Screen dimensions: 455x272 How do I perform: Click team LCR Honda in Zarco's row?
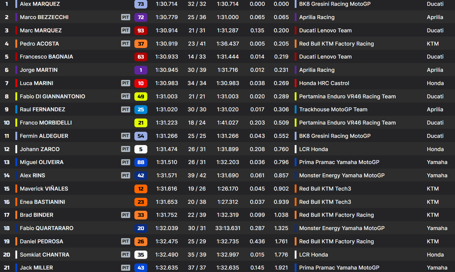[314, 149]
